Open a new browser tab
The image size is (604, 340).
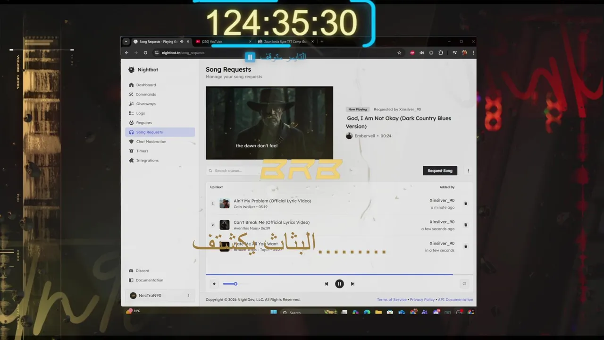tap(322, 42)
